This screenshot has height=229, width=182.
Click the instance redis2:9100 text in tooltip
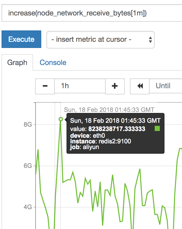click(x=101, y=141)
